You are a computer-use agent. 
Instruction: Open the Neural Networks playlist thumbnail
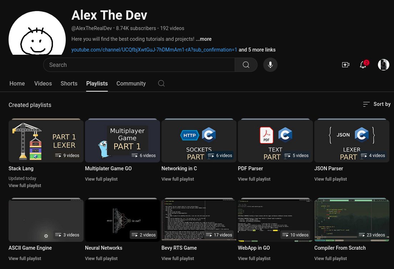pos(123,221)
